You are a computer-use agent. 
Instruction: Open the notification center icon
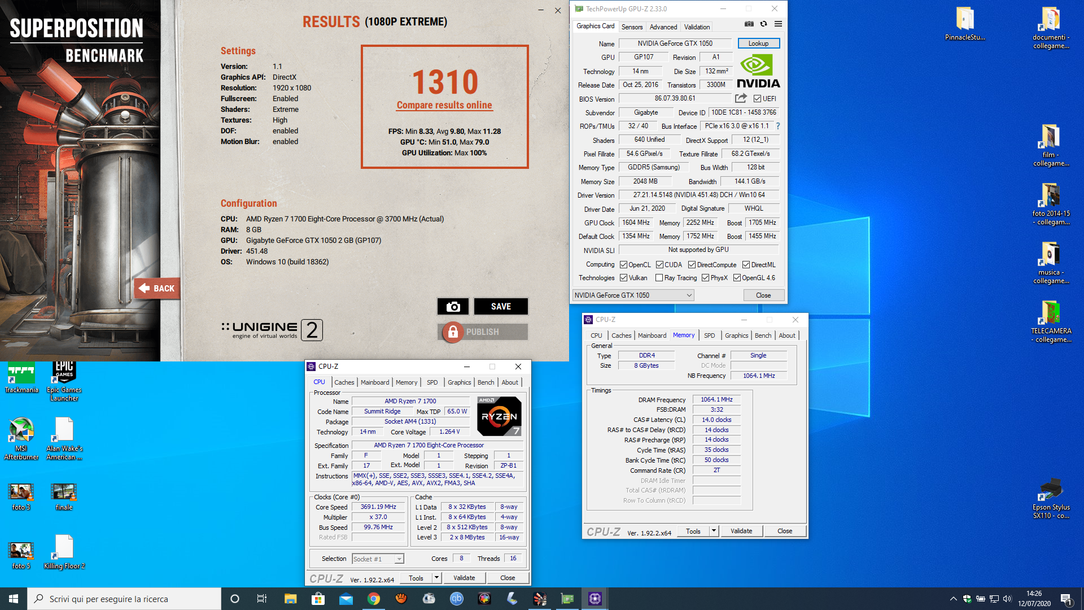1066,599
